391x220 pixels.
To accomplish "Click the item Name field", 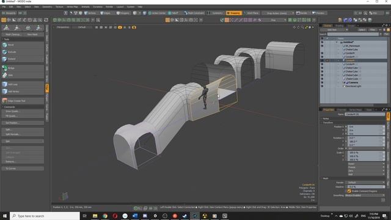I will (365, 114).
